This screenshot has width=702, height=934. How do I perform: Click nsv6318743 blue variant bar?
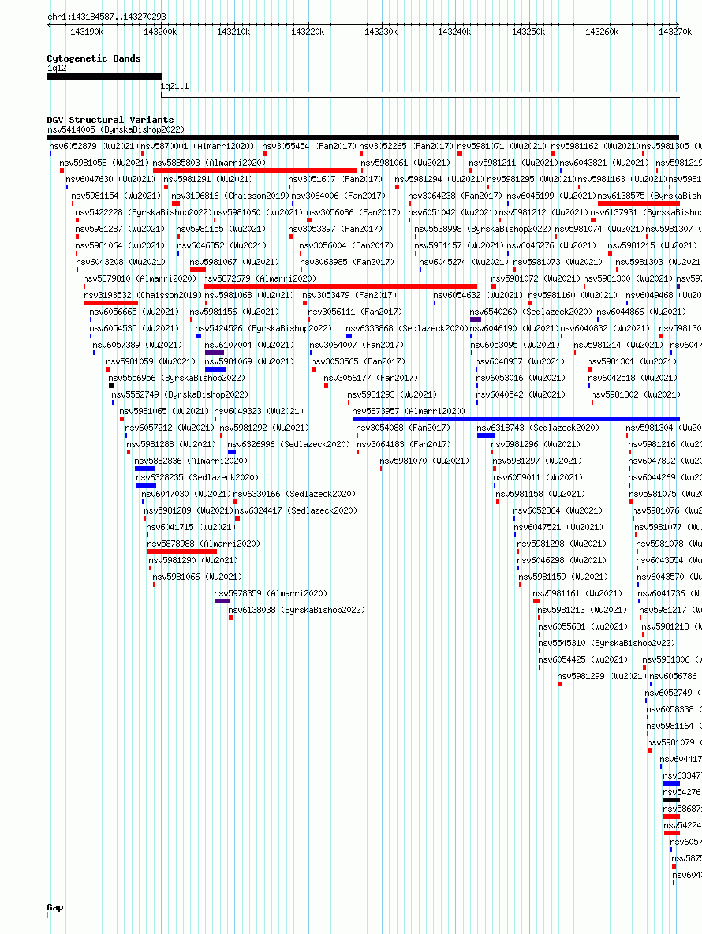pos(486,435)
